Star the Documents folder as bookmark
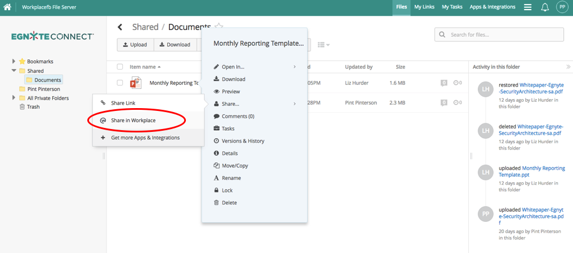This screenshot has height=253, width=573. [x=219, y=27]
